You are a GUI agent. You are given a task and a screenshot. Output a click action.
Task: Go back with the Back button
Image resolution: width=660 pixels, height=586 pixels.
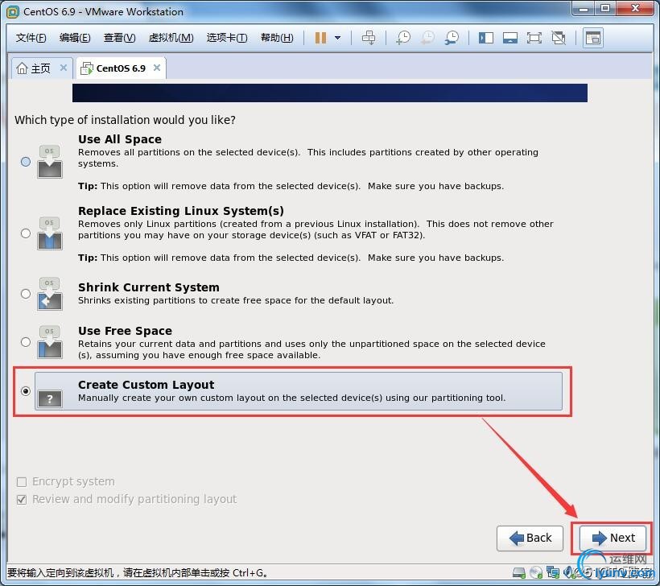click(530, 538)
